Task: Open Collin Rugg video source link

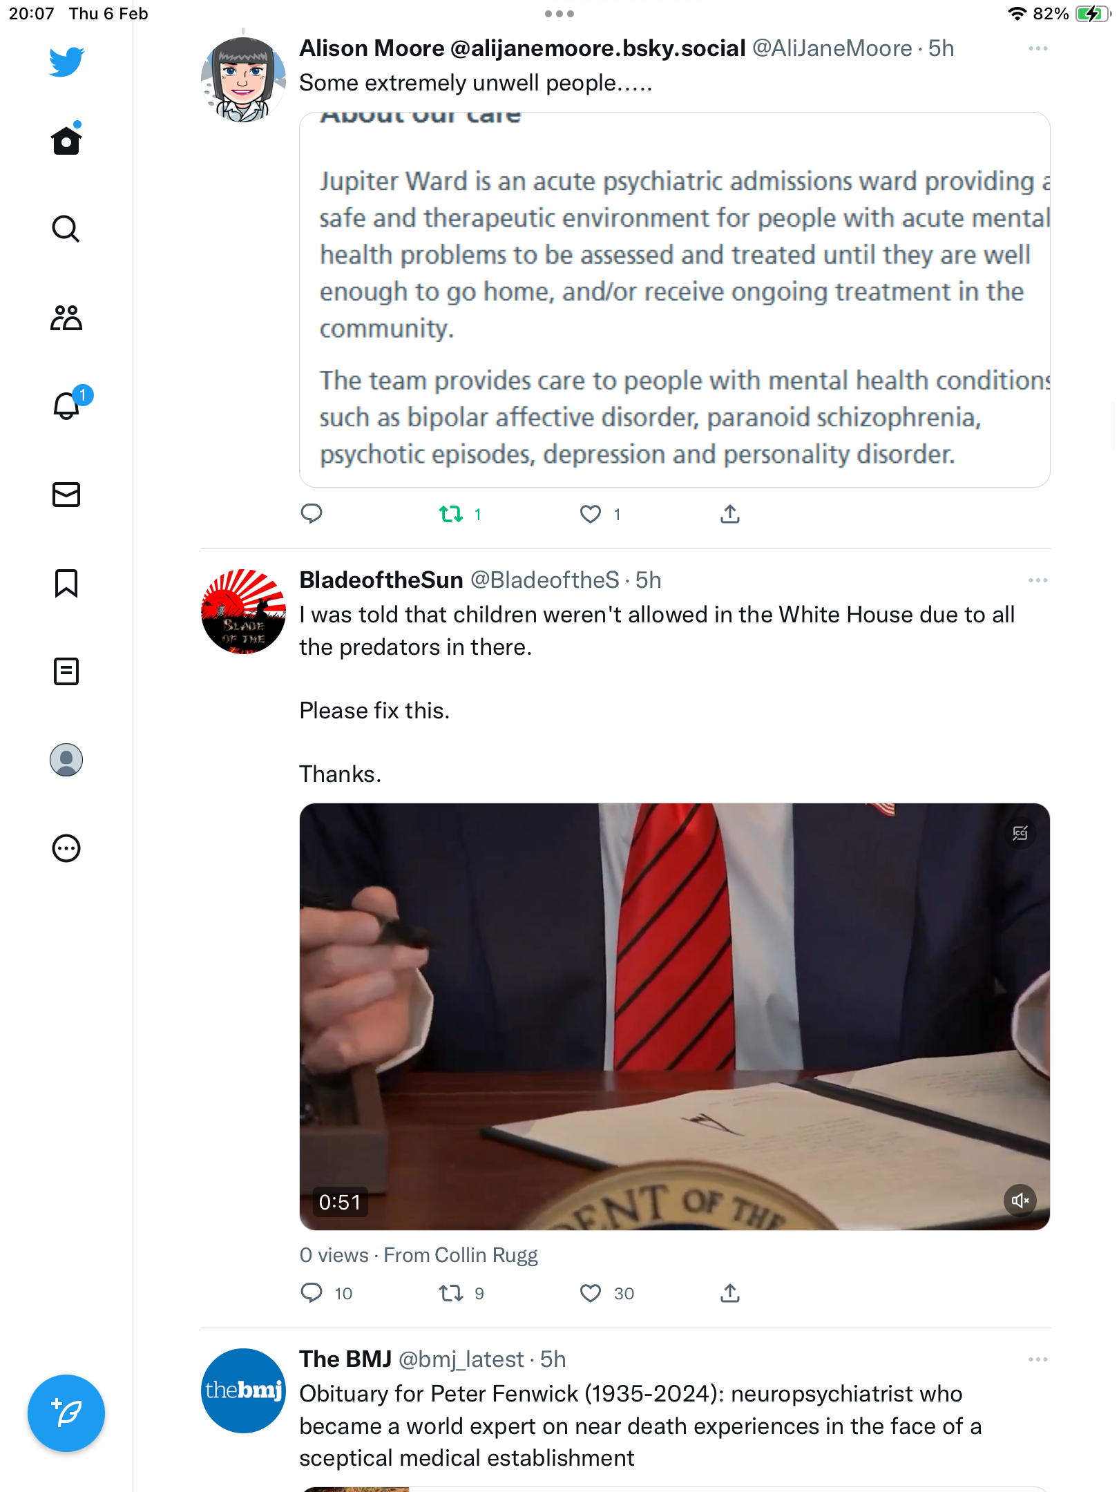Action: [461, 1255]
